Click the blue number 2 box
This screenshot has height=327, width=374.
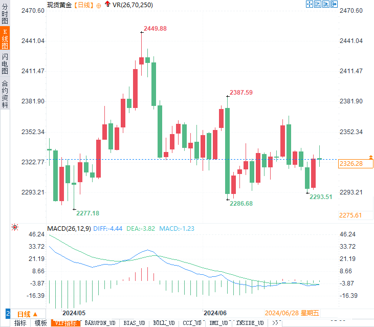[8, 313]
